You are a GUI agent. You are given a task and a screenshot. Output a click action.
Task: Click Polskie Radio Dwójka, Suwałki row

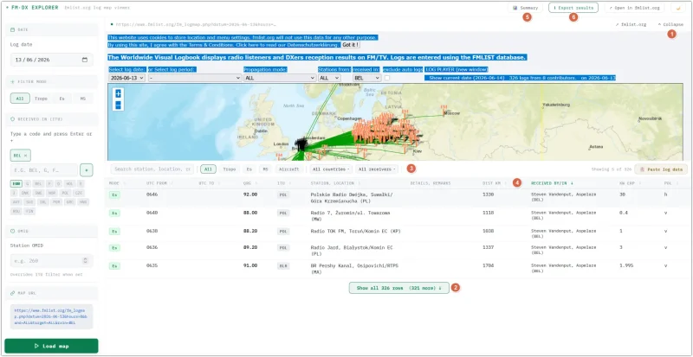[397, 197]
